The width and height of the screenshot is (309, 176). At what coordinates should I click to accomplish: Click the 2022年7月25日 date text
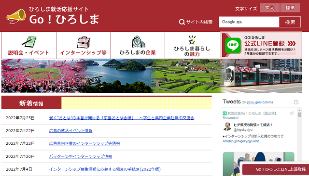click(20, 118)
